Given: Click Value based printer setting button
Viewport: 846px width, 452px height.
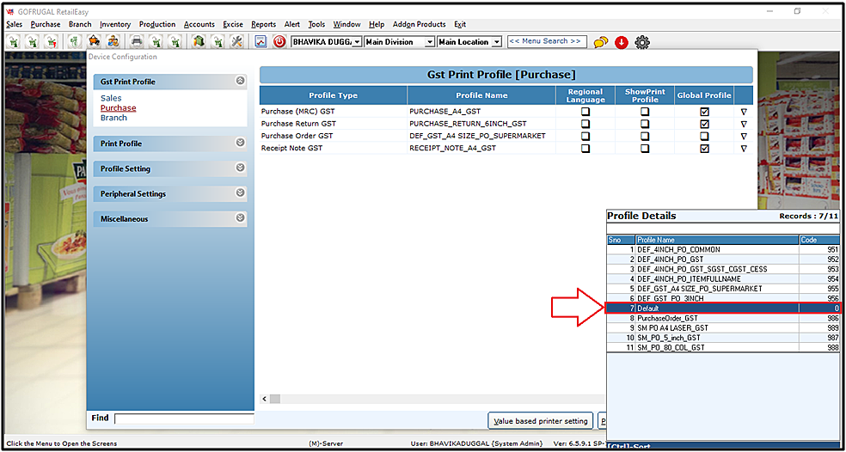Looking at the screenshot, I should pyautogui.click(x=540, y=421).
